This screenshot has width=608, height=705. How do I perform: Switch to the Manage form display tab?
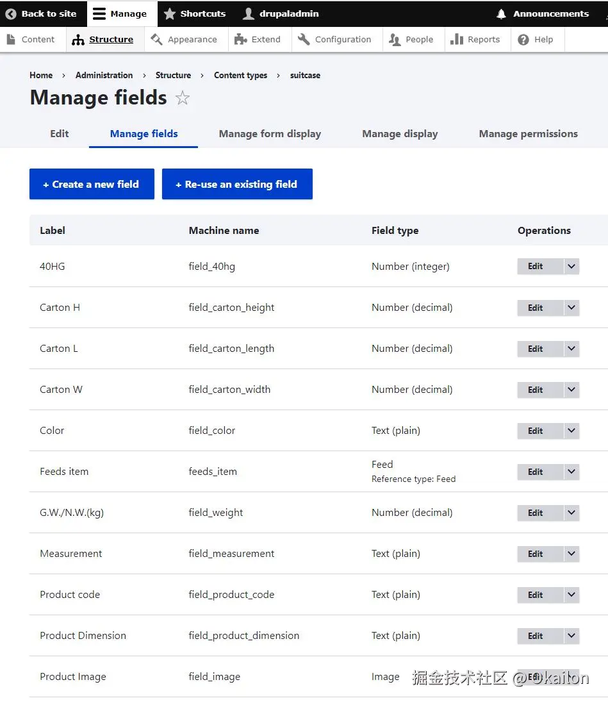(x=270, y=134)
